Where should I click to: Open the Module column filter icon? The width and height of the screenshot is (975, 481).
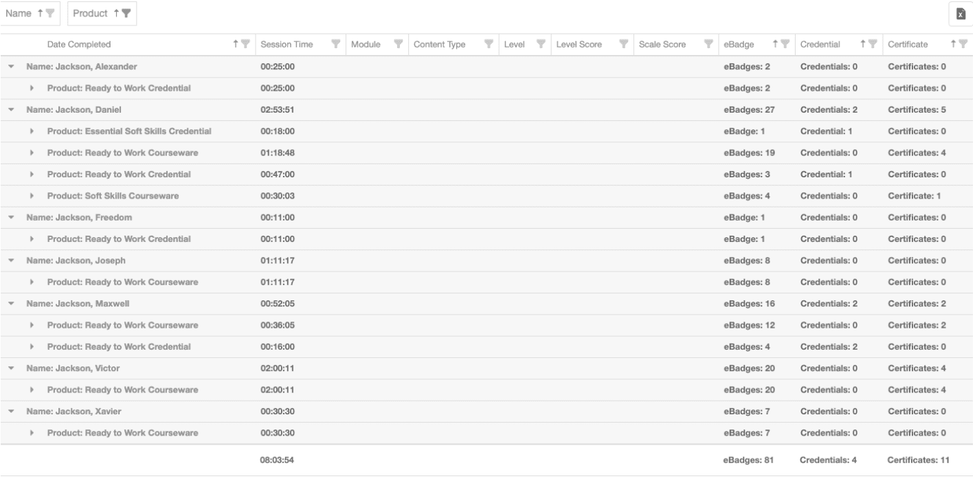[x=398, y=45]
